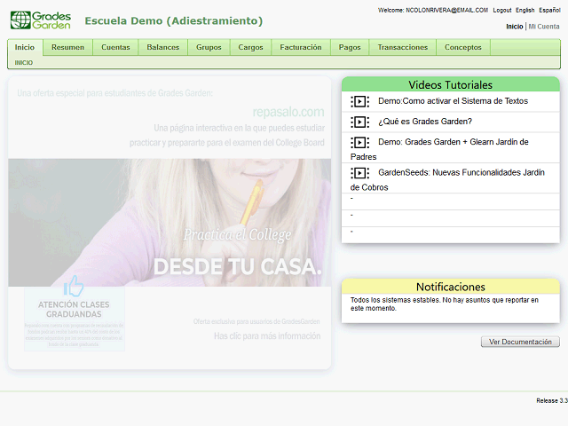Click the Logout link

tap(501, 10)
